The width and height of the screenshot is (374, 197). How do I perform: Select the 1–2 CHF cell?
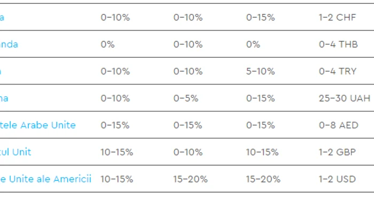pos(337,18)
